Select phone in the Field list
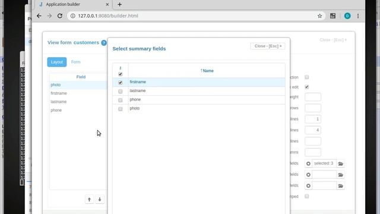The image size is (380, 214). pyautogui.click(x=78, y=110)
